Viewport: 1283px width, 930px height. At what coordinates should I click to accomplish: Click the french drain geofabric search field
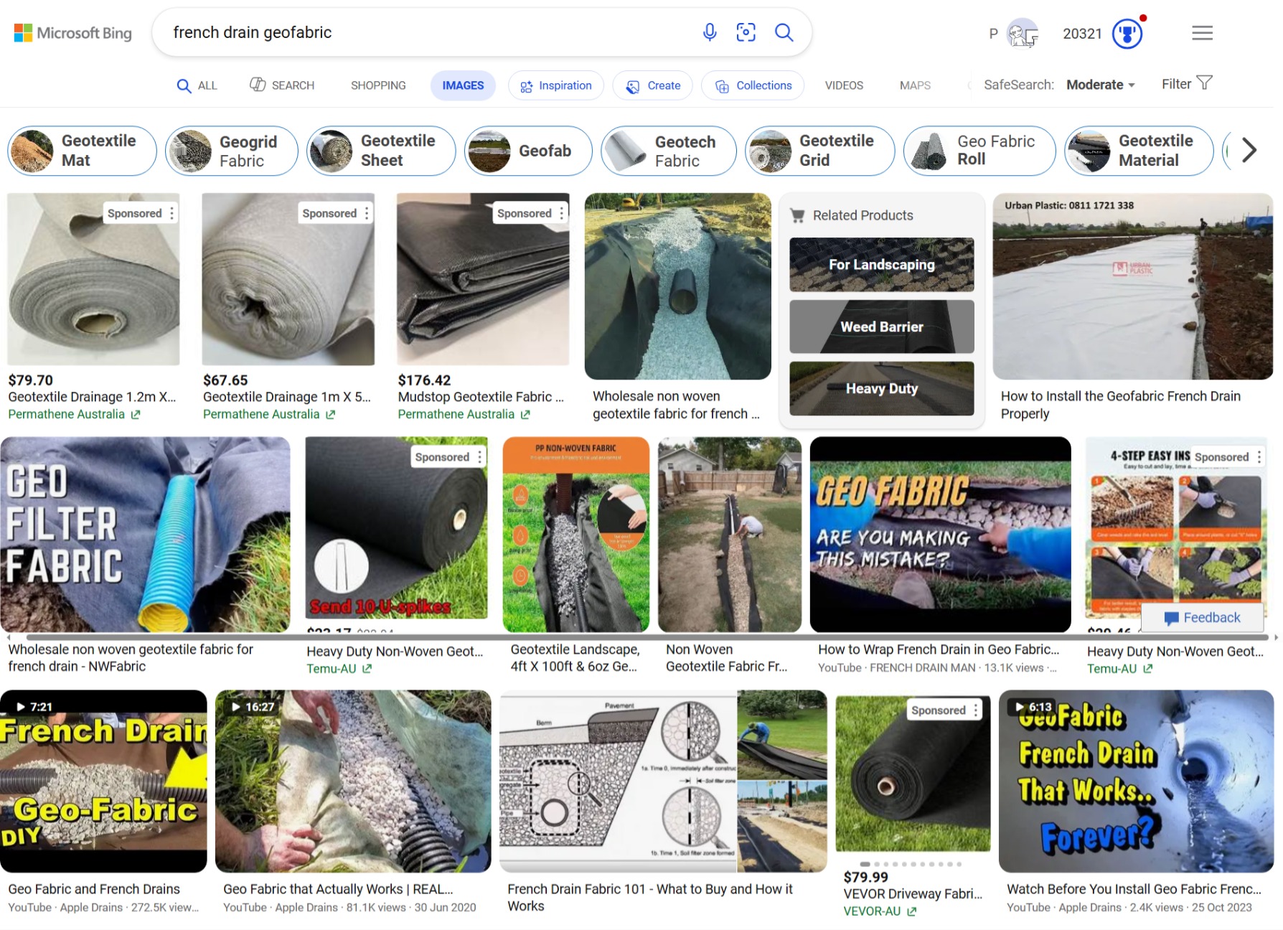[x=431, y=32]
